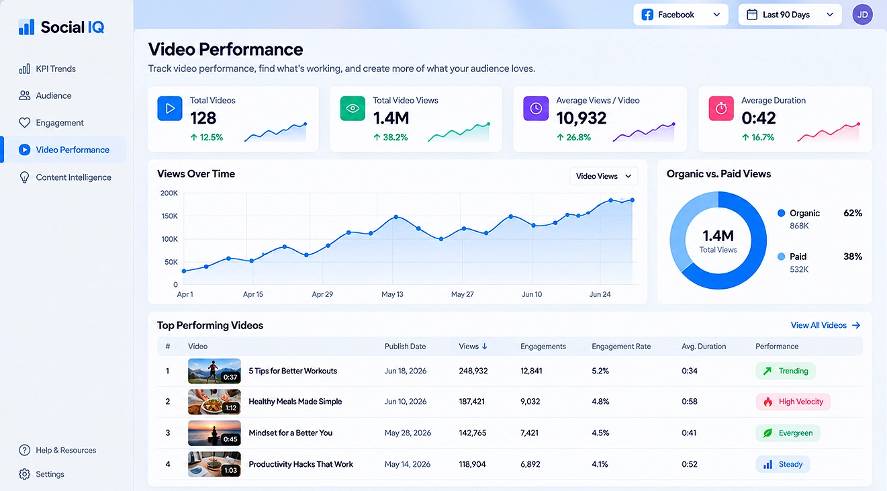Open the Productivity Hacks That Work thumbnail

point(214,464)
